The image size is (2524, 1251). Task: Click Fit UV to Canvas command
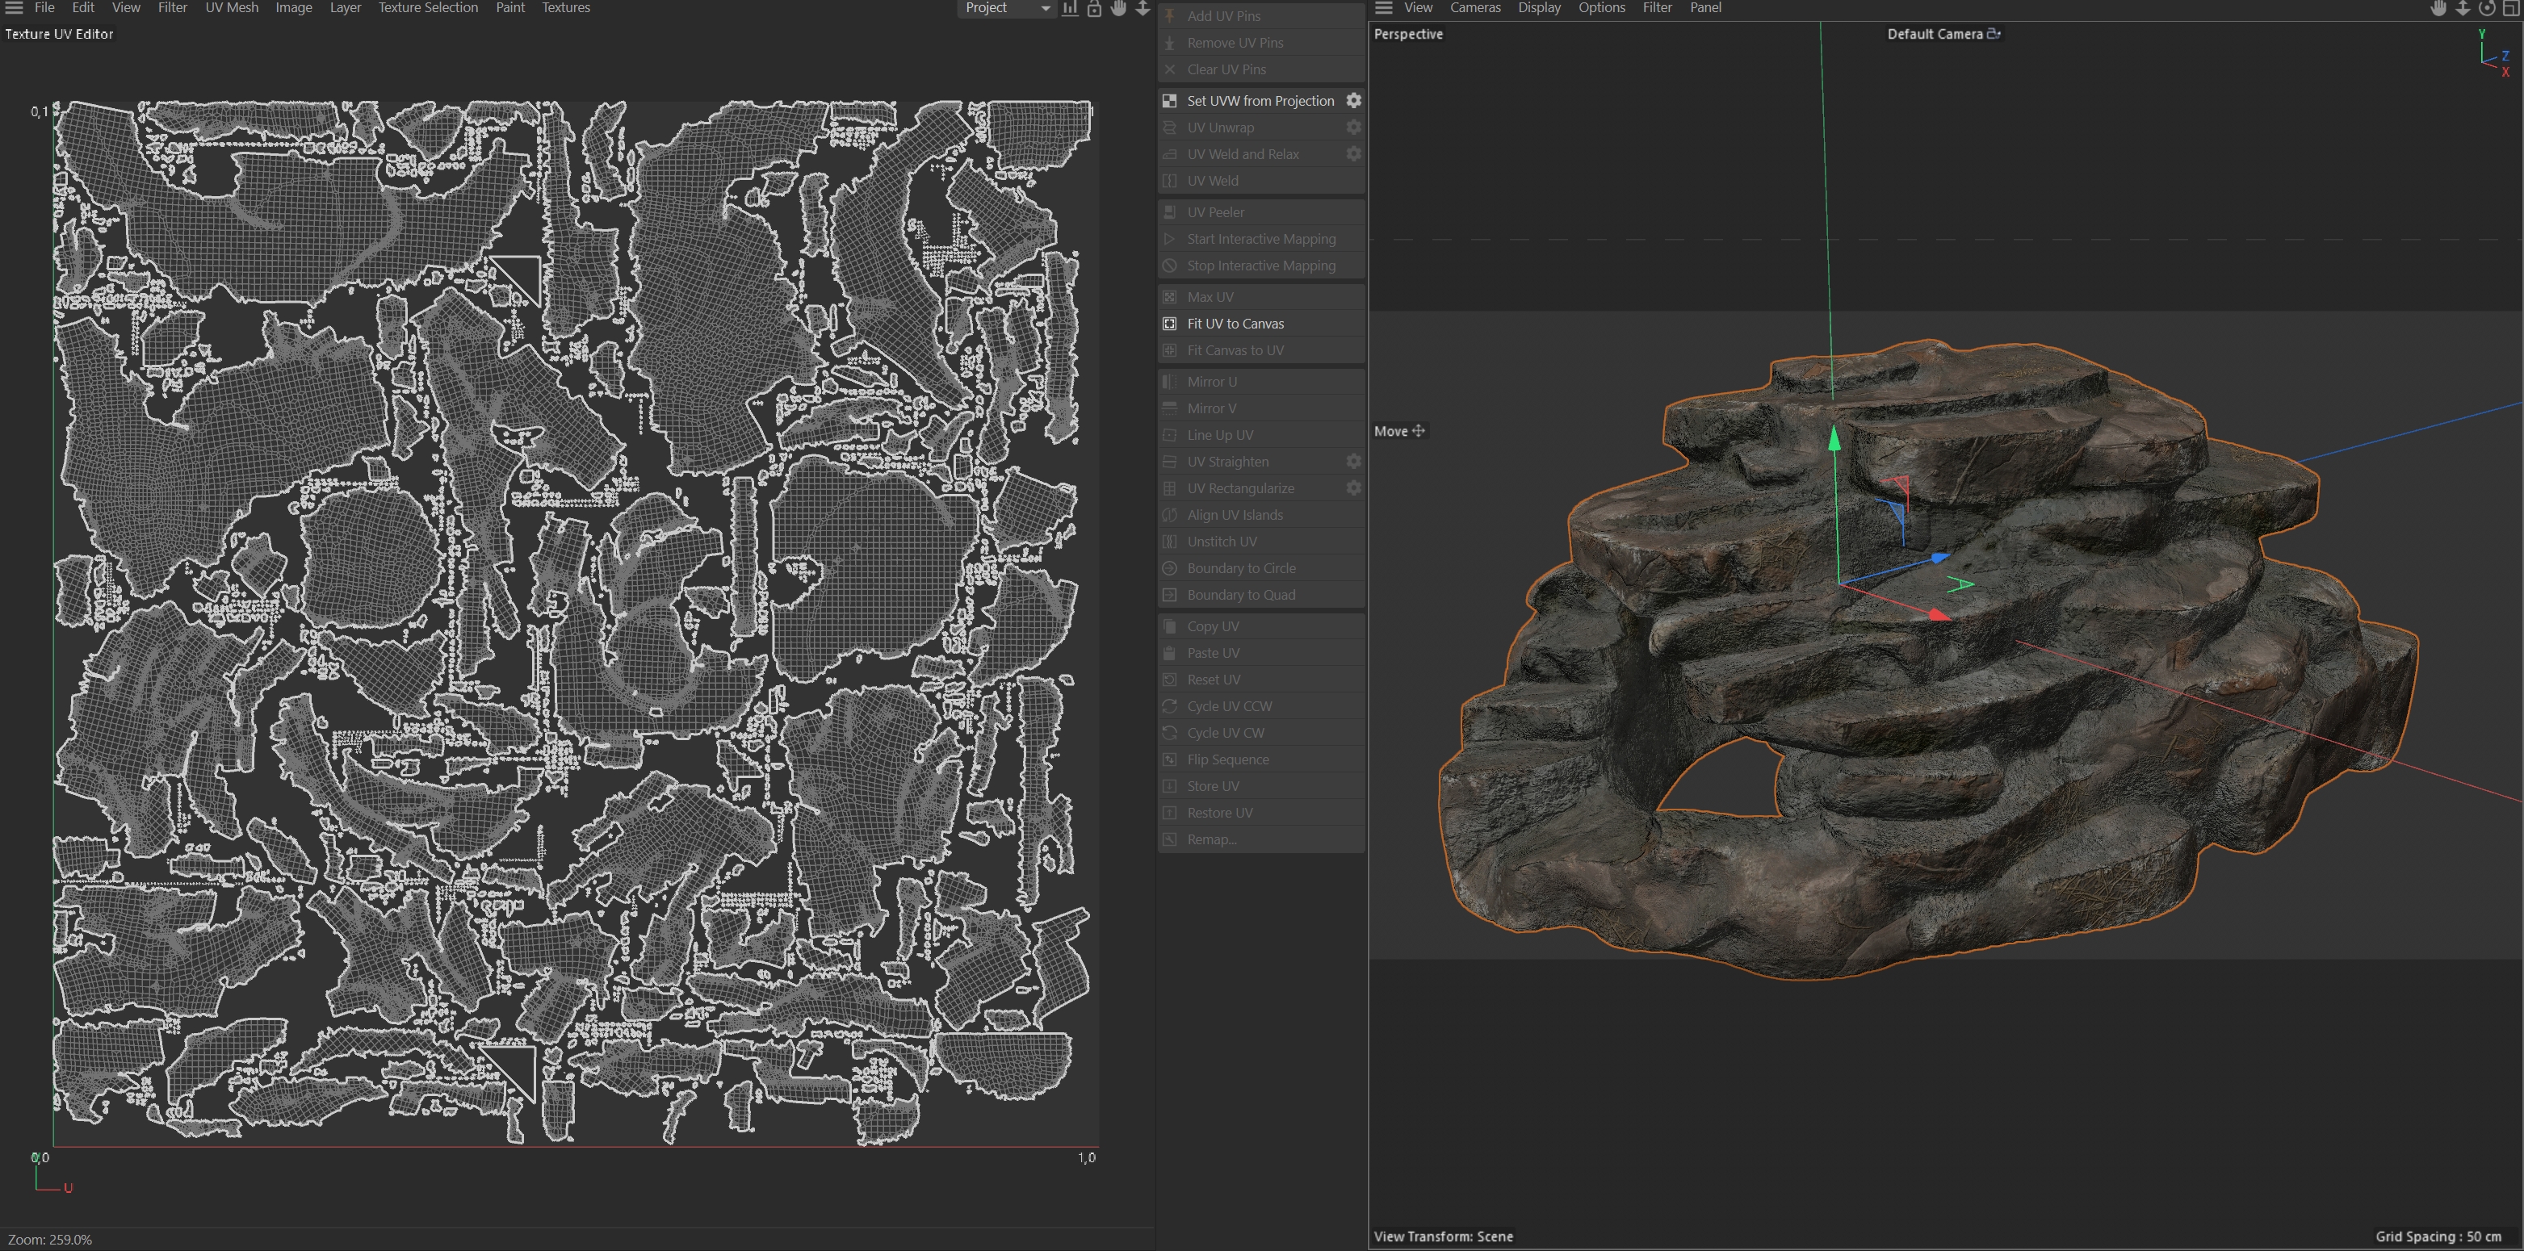coord(1235,324)
